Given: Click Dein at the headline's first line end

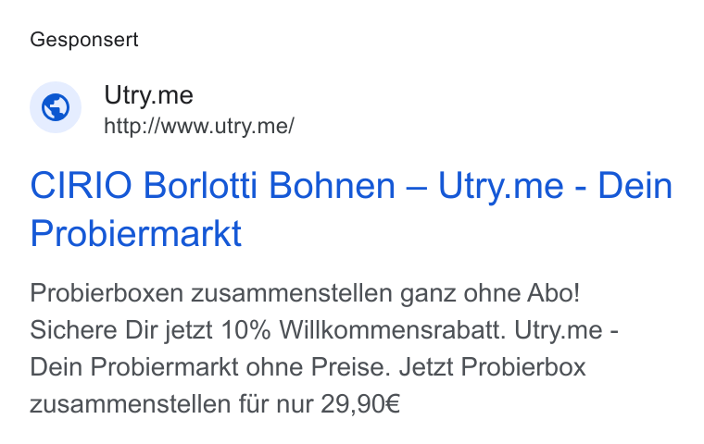Looking at the screenshot, I should 635,185.
